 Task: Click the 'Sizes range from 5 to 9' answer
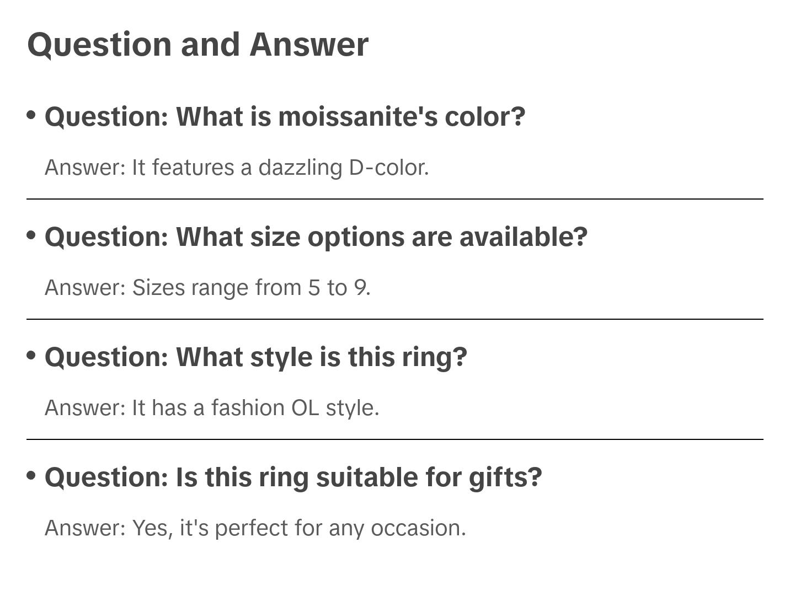pos(207,288)
